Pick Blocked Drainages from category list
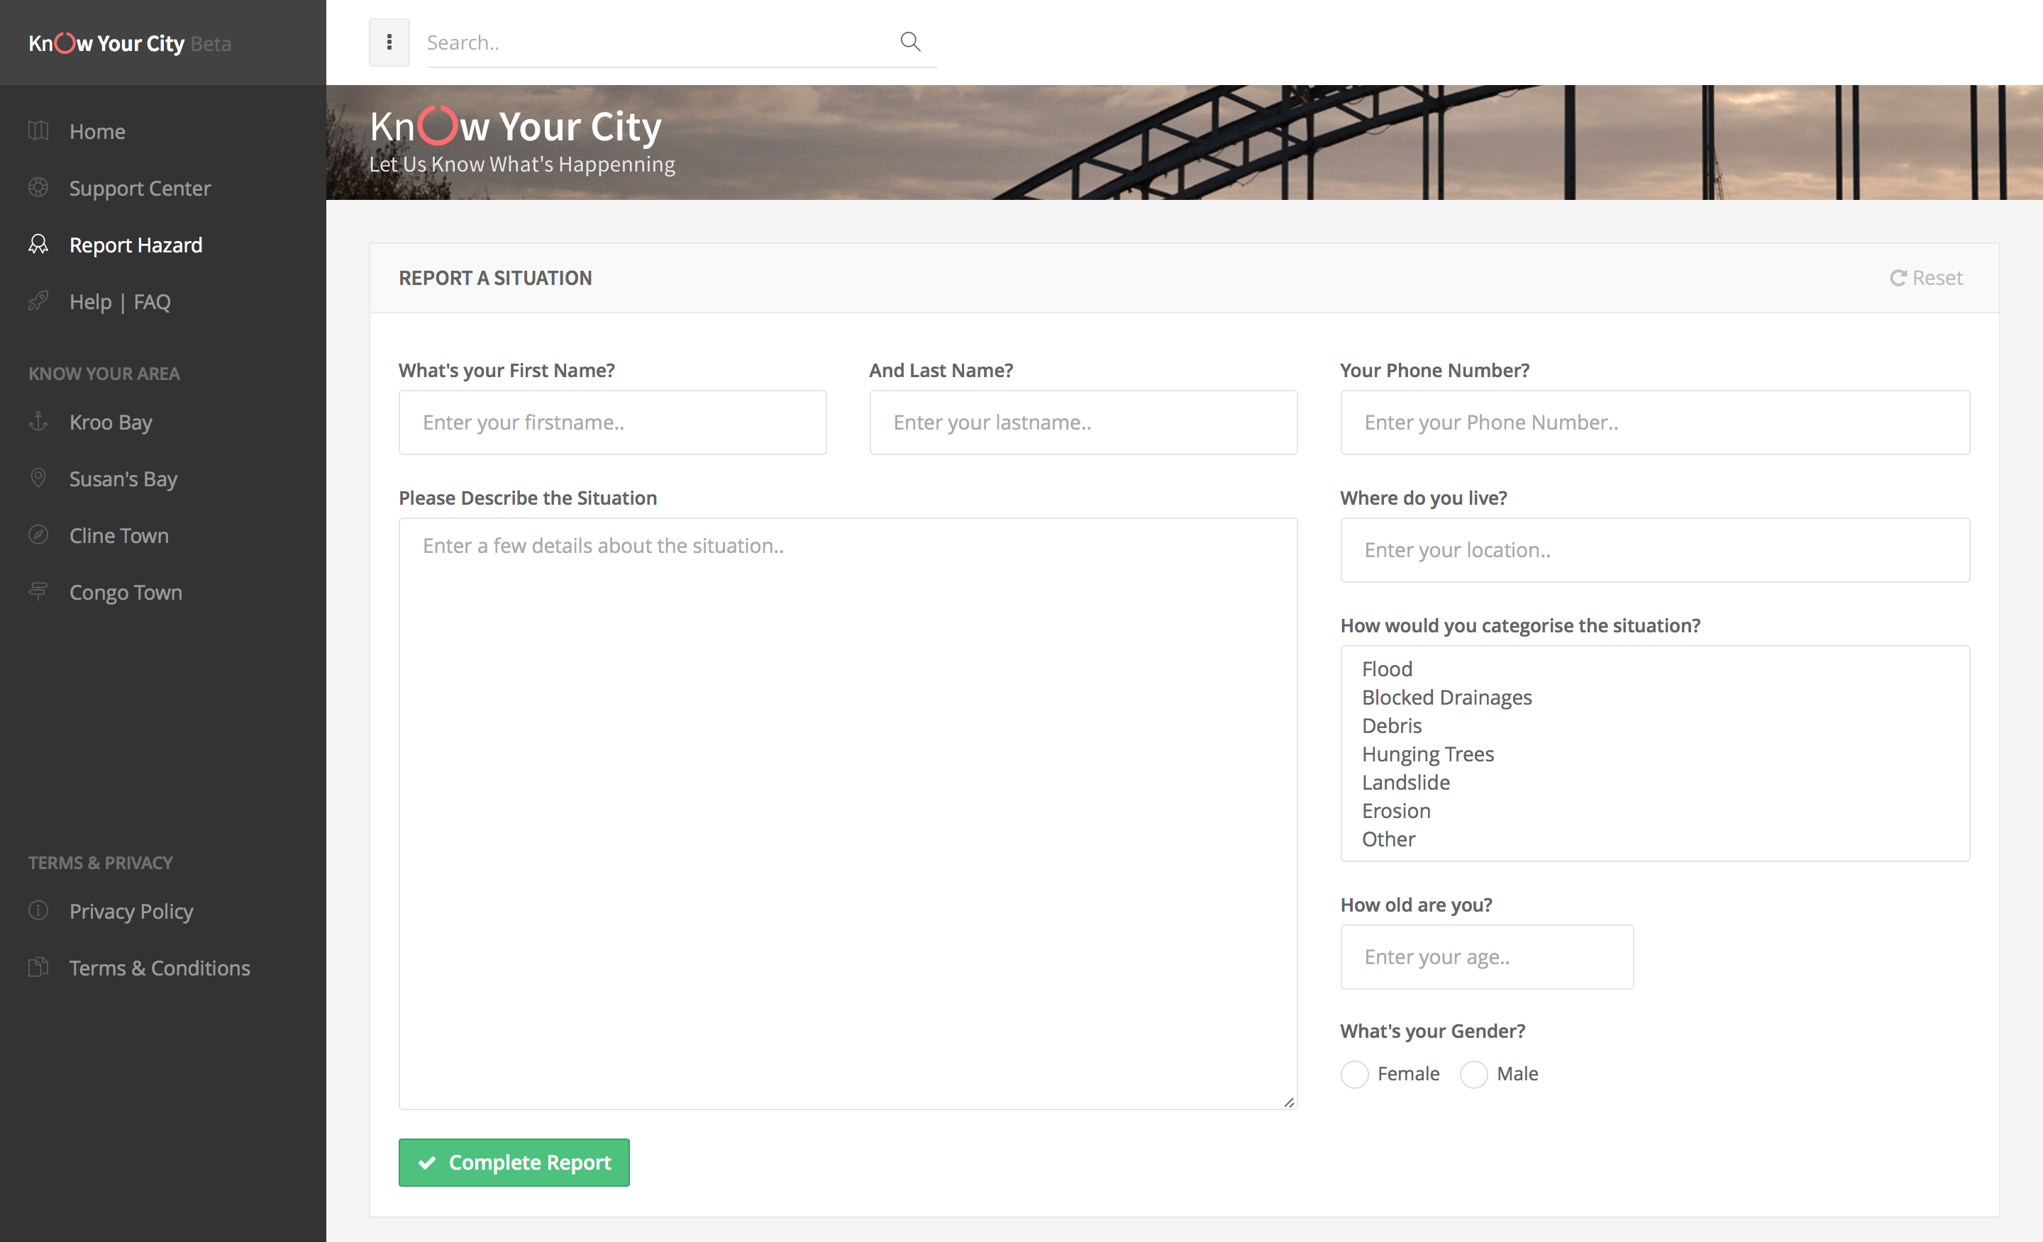The image size is (2043, 1242). (1446, 697)
